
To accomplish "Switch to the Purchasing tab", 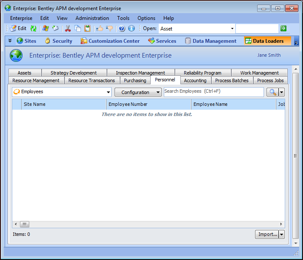I will pyautogui.click(x=135, y=80).
